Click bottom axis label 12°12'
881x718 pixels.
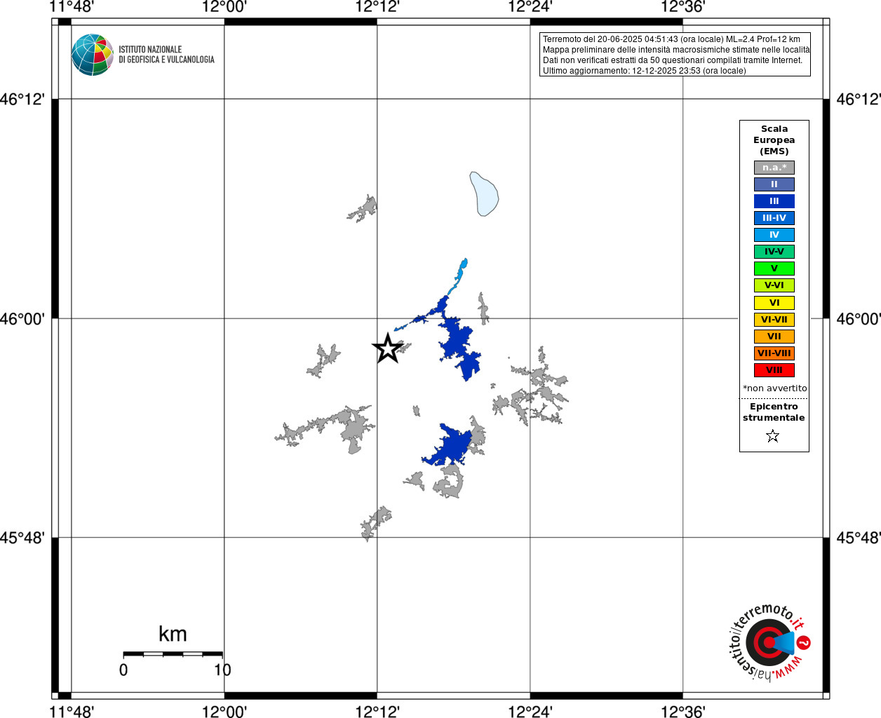click(377, 712)
